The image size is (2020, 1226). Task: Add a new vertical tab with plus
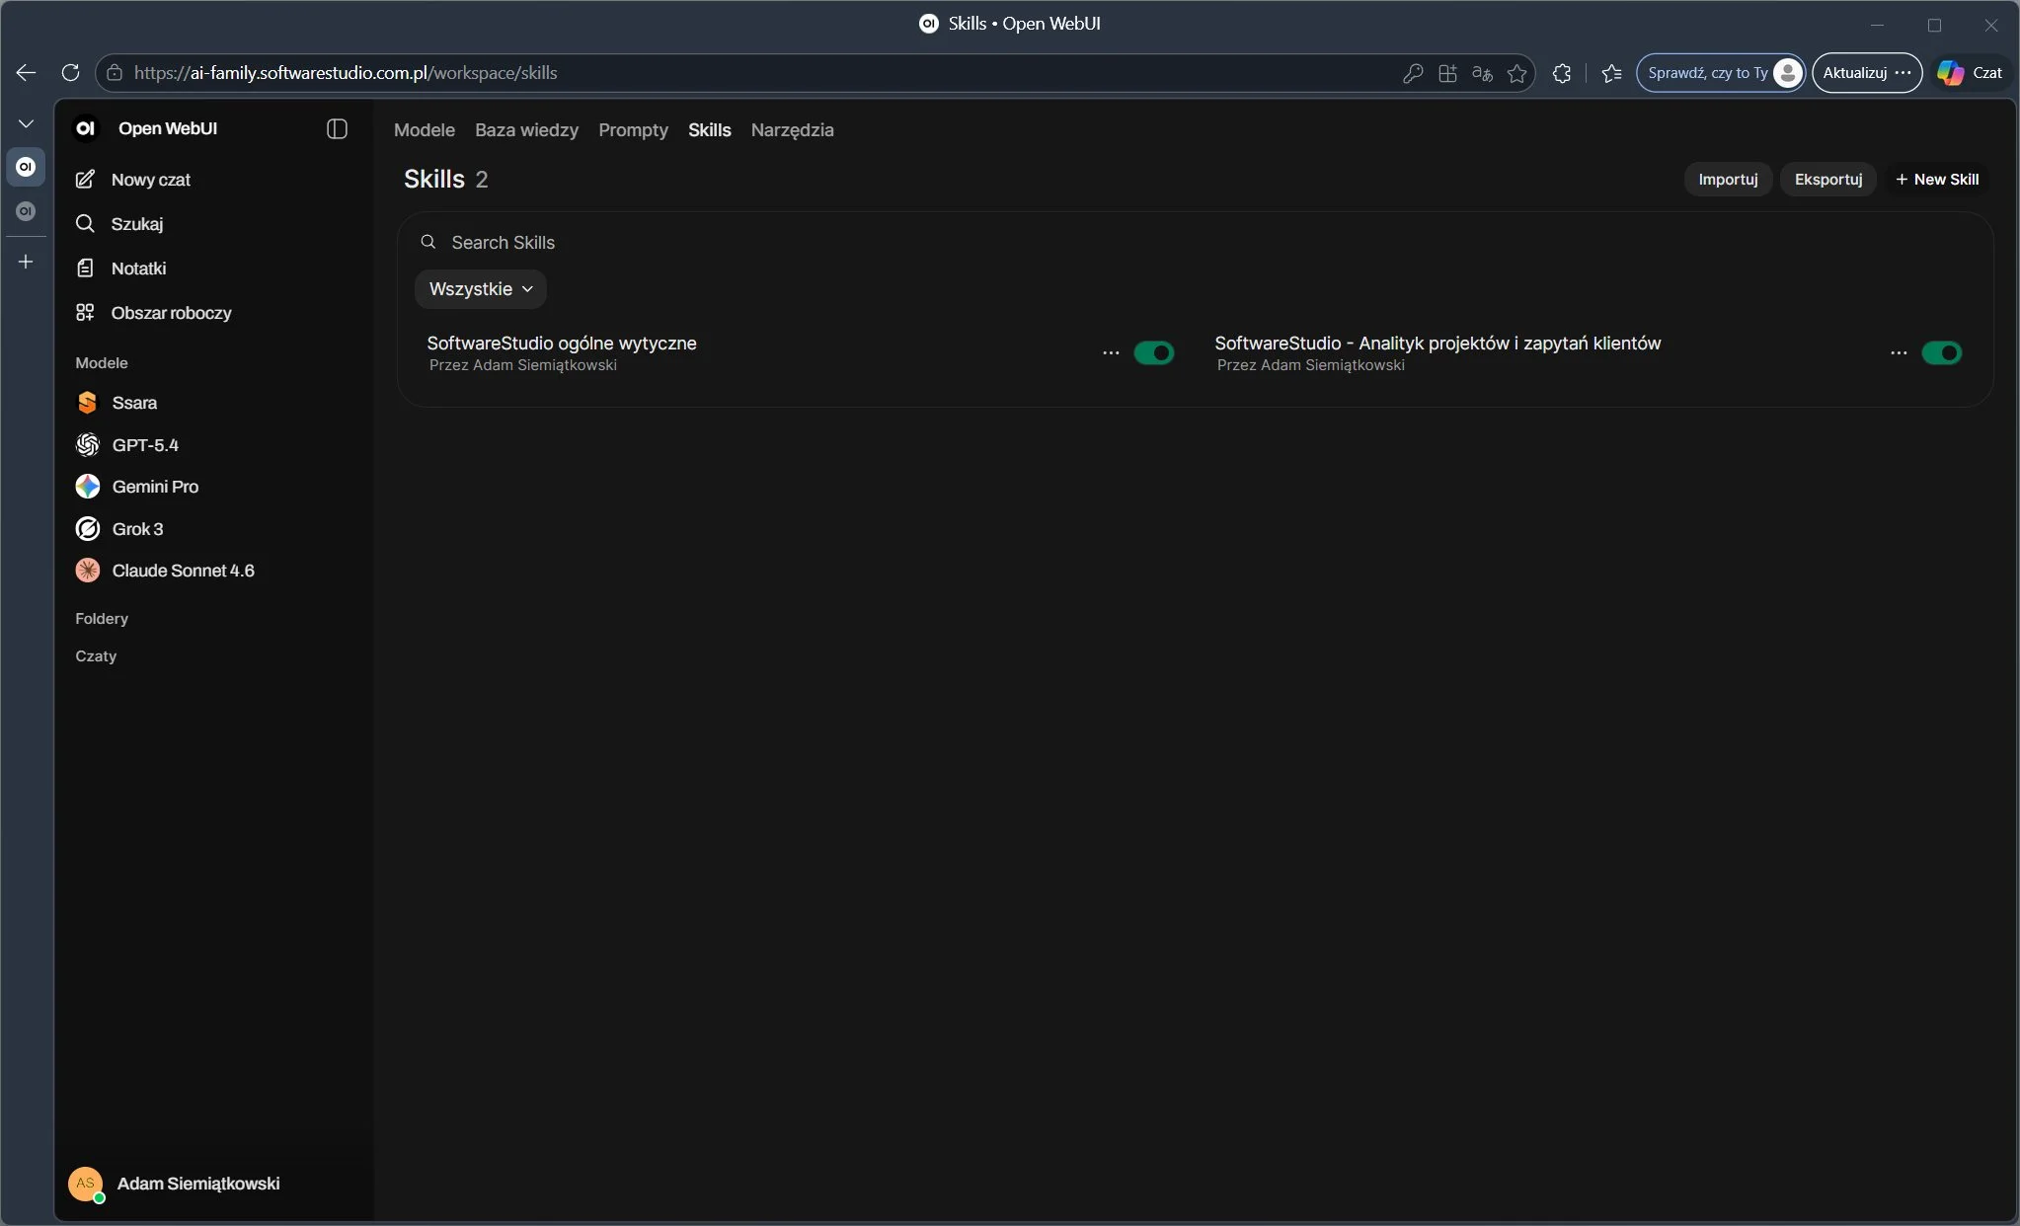point(26,262)
